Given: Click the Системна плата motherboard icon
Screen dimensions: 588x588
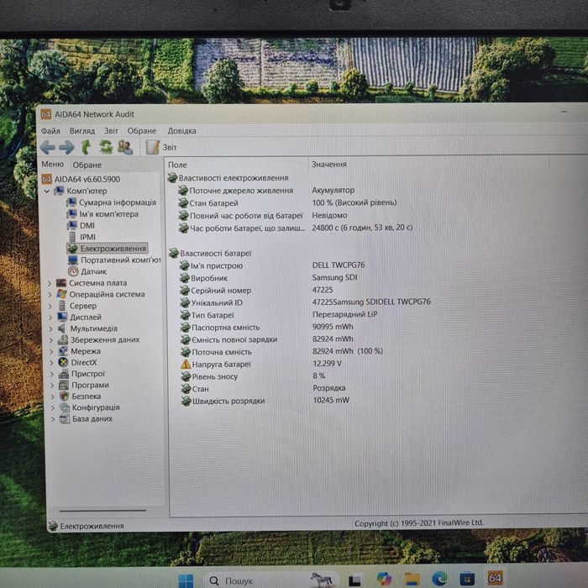Looking at the screenshot, I should point(61,283).
